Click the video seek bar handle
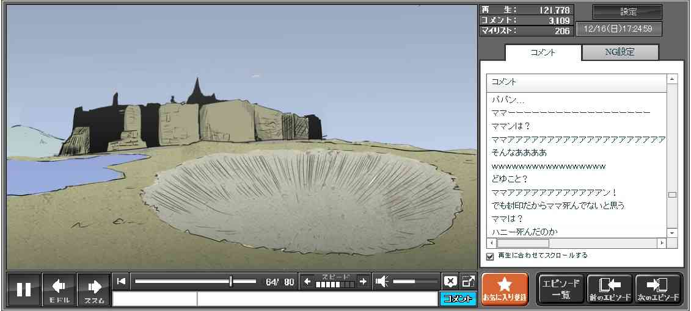Viewport: 691px width, 311px height. coord(231,281)
